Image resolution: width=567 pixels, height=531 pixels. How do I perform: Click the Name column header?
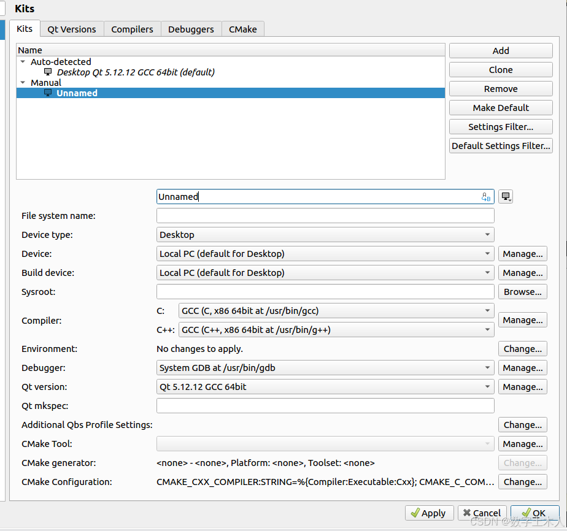click(231, 50)
